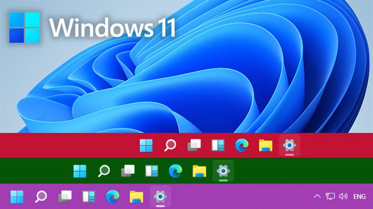Open File Explorer on the purple taskbar
Screen dimensions: 373x209
point(136,196)
